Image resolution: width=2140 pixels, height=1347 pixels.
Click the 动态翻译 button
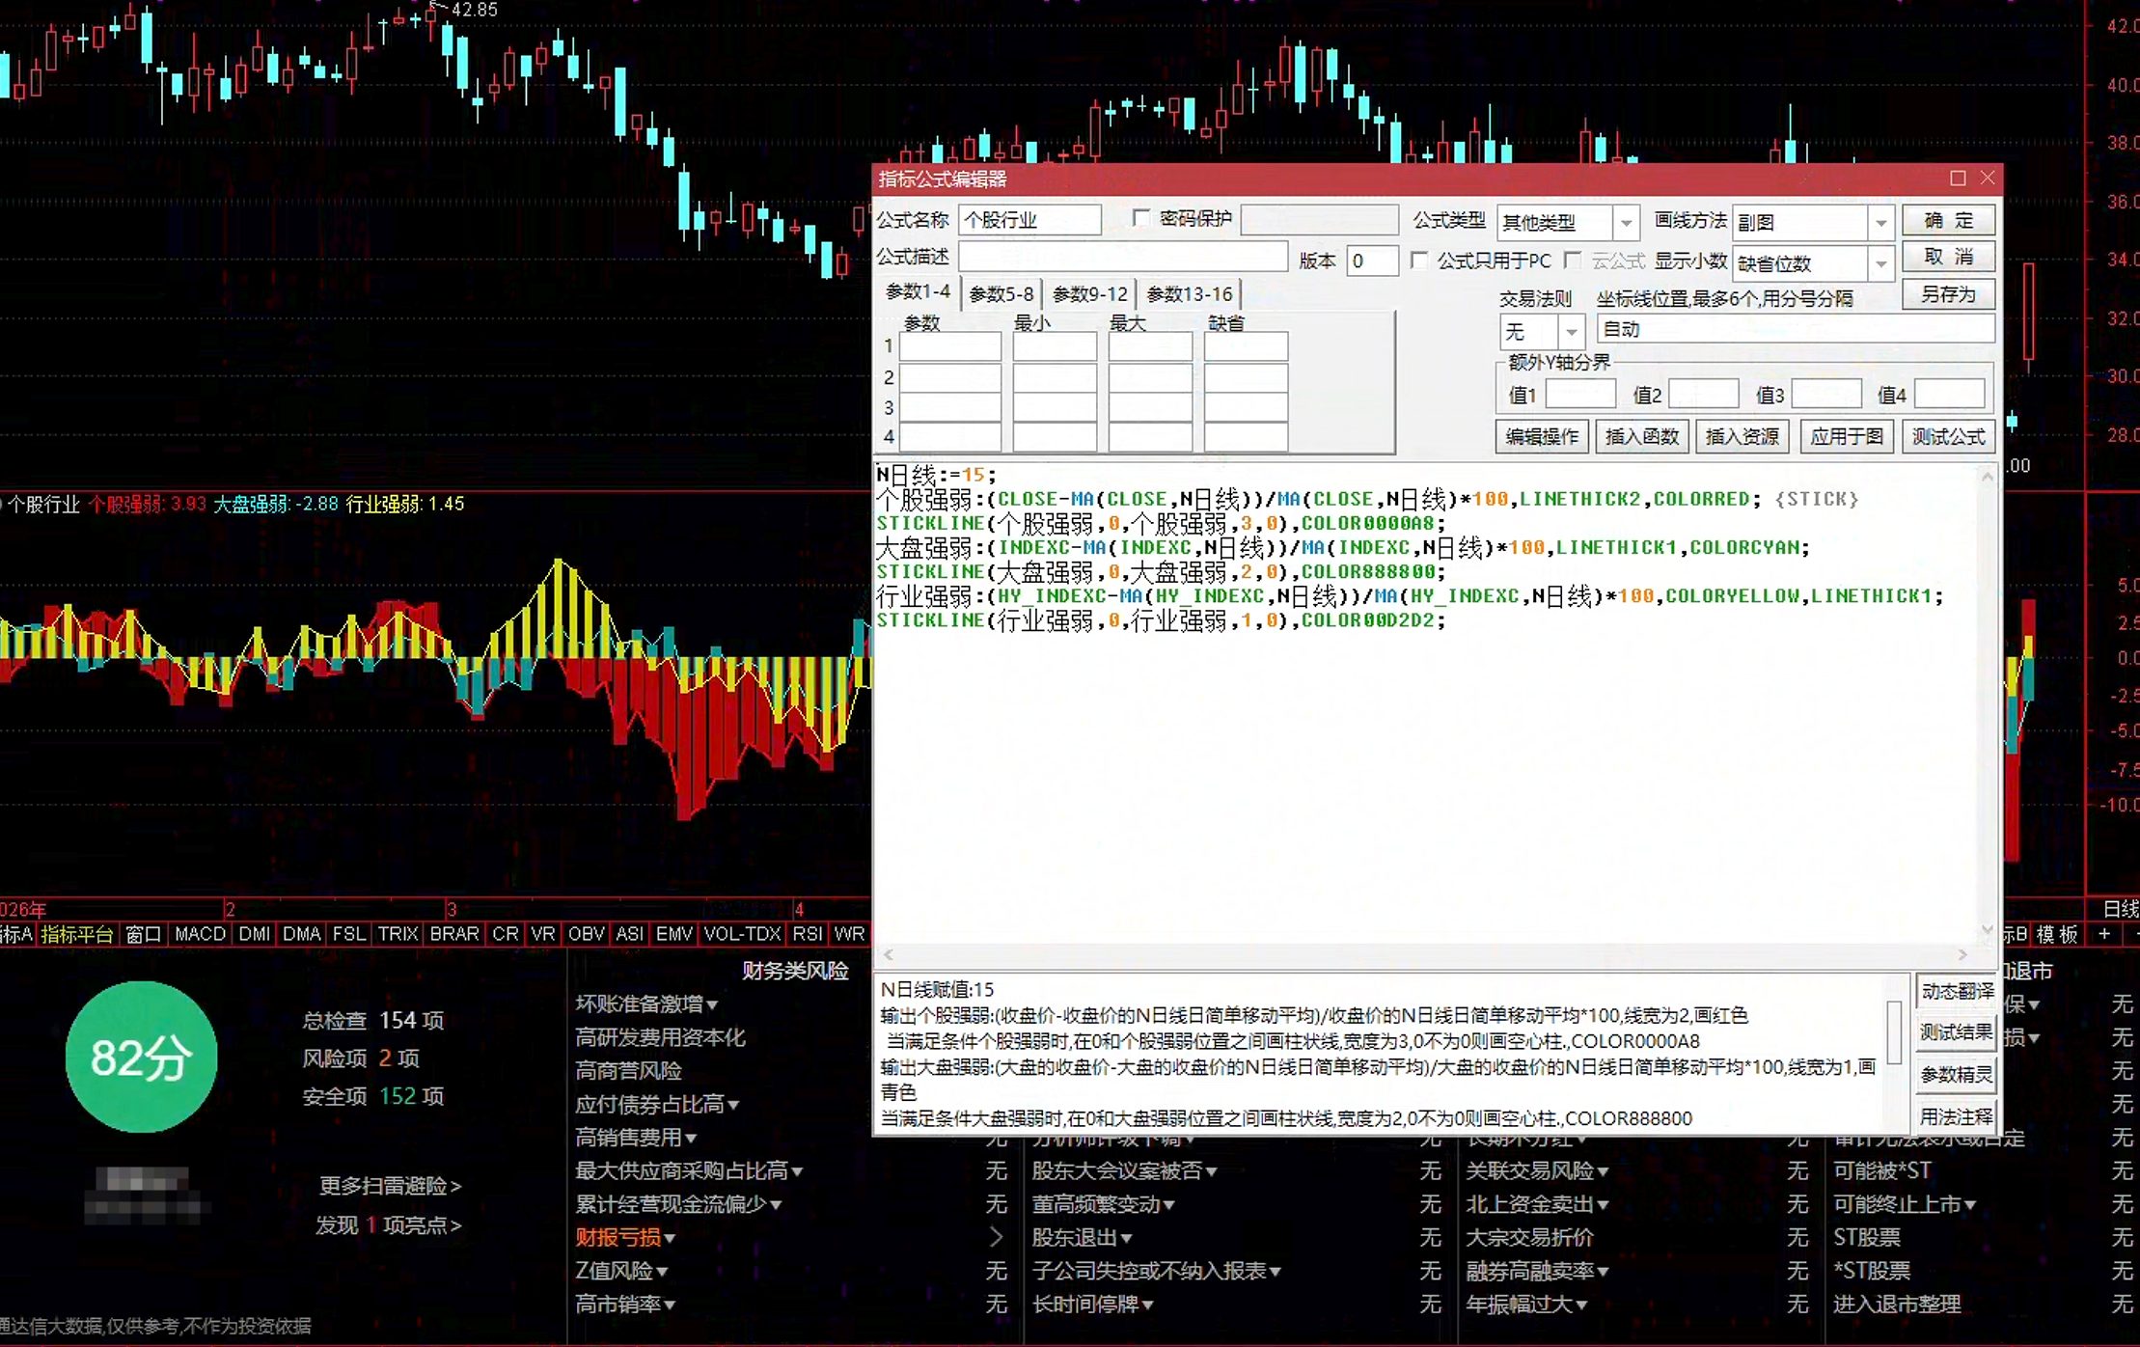(1957, 991)
